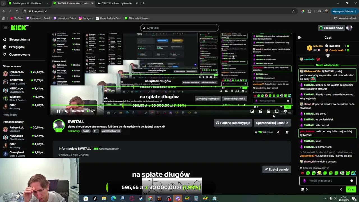The width and height of the screenshot is (359, 202).
Task: Select the gamblingforever tag
Action: point(111,131)
